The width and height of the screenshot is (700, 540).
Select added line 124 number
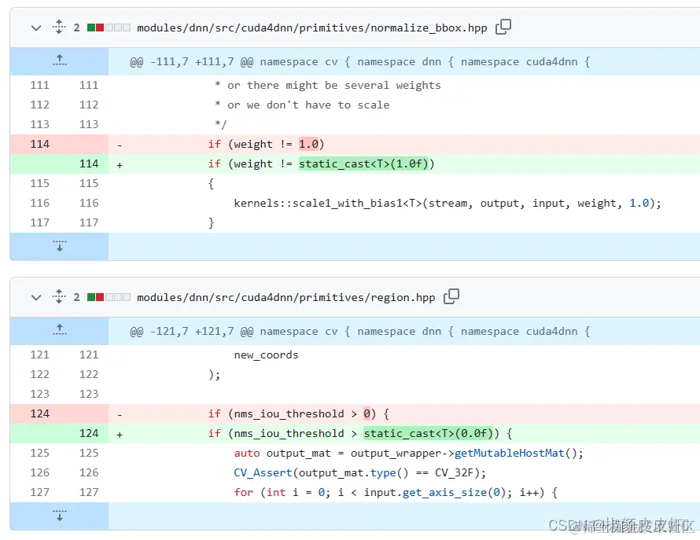coord(89,433)
